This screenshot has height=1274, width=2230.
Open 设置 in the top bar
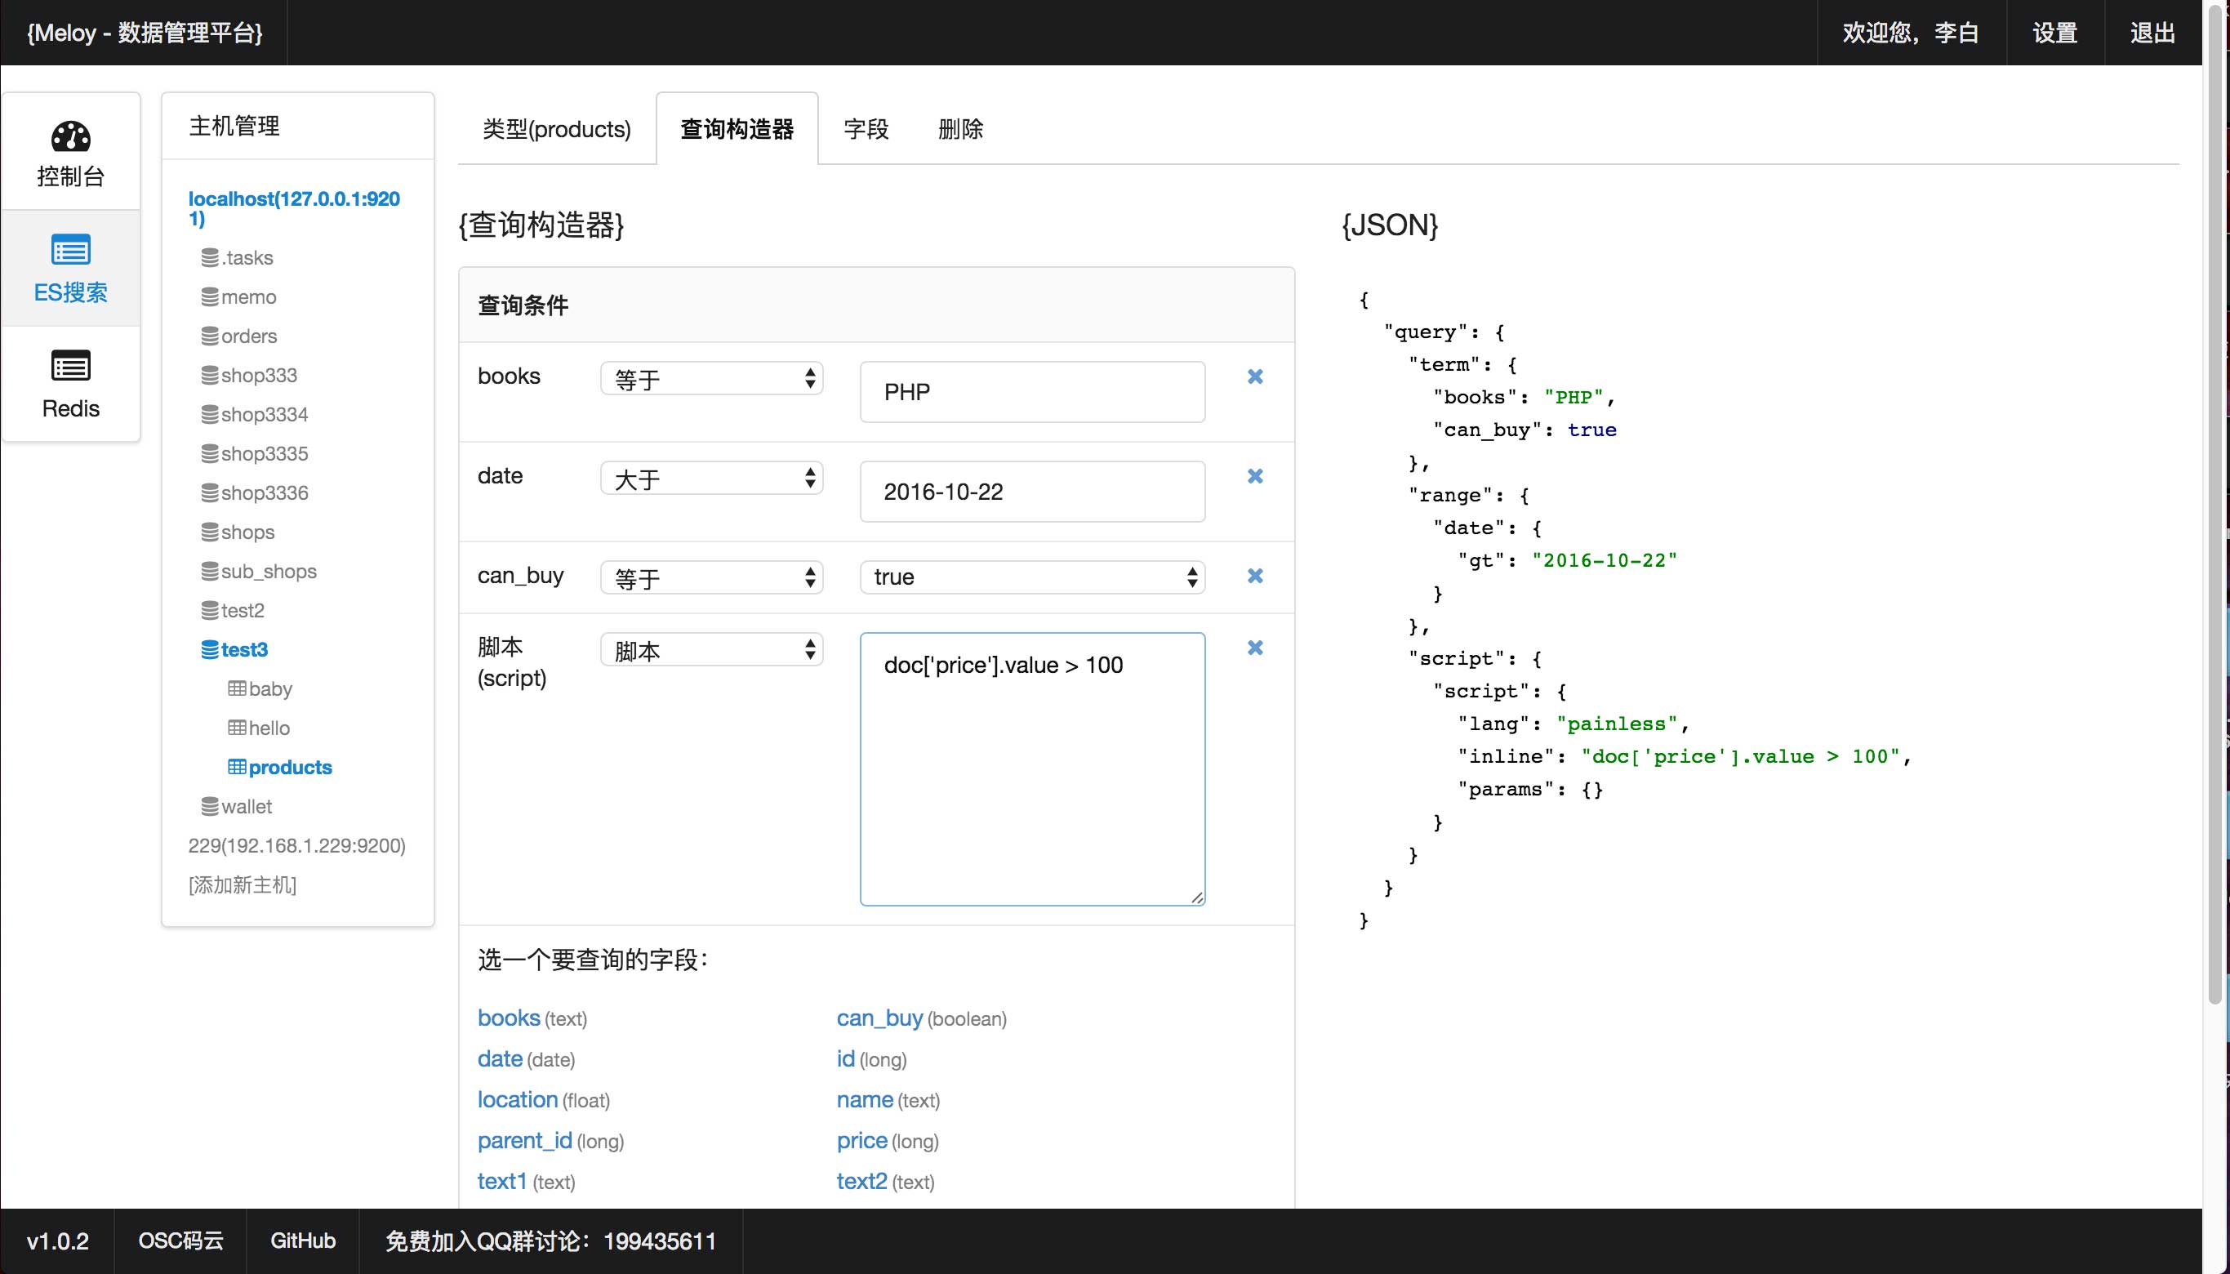coord(2055,33)
